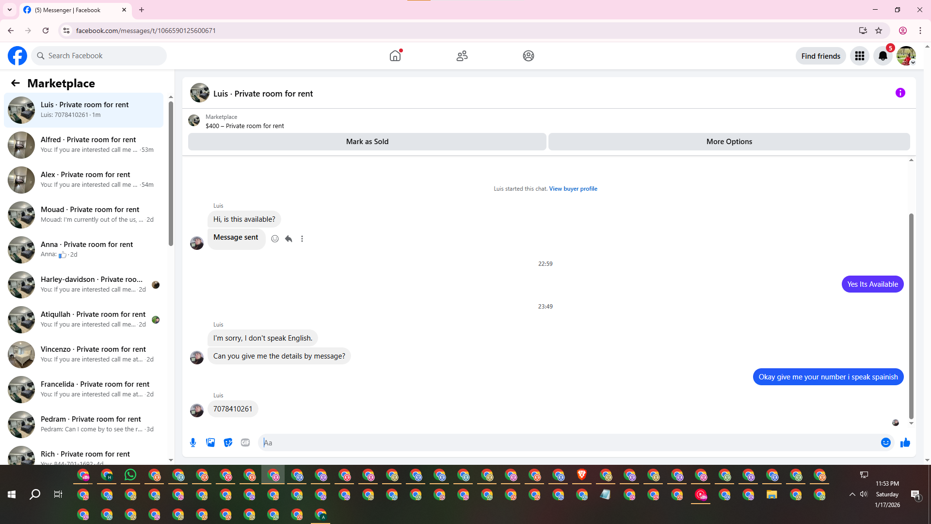The height and width of the screenshot is (524, 931).
Task: Open the GIF picker
Action: click(x=245, y=442)
